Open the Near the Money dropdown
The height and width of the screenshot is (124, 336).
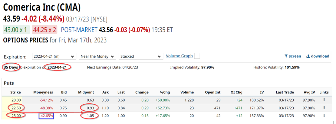click(97, 56)
